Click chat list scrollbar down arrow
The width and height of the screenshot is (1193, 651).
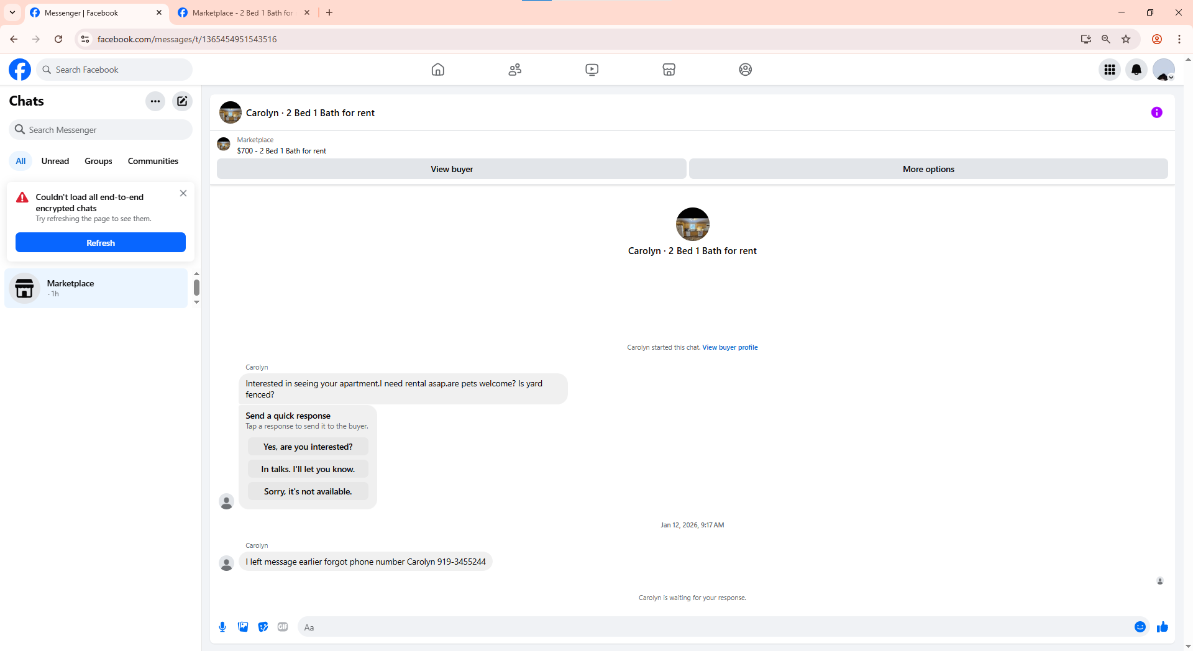196,303
